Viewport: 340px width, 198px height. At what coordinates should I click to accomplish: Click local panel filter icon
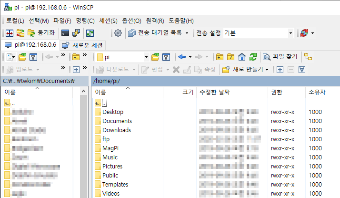33,57
